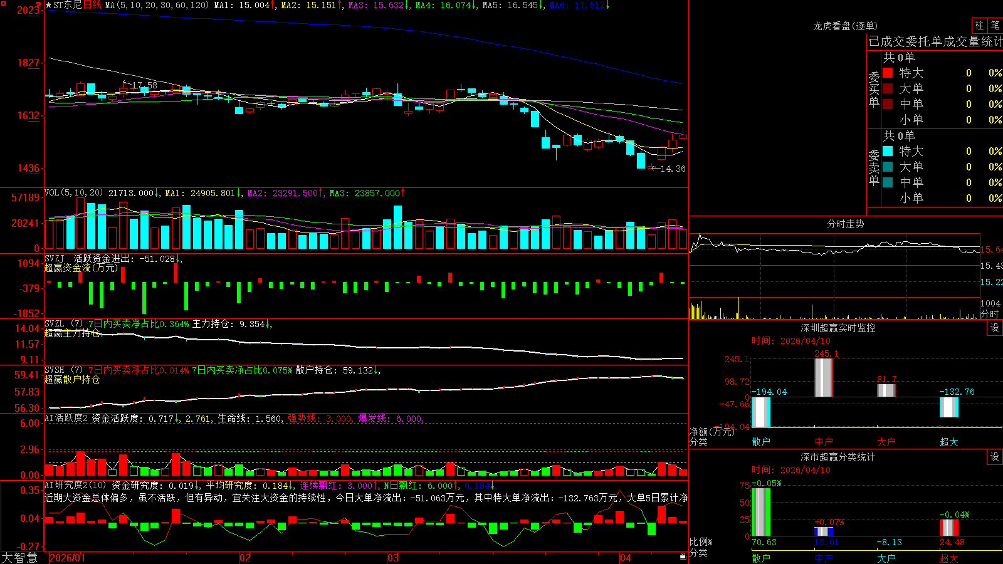Click the 超赢资金流(万元) label
The width and height of the screenshot is (1003, 564).
(81, 268)
